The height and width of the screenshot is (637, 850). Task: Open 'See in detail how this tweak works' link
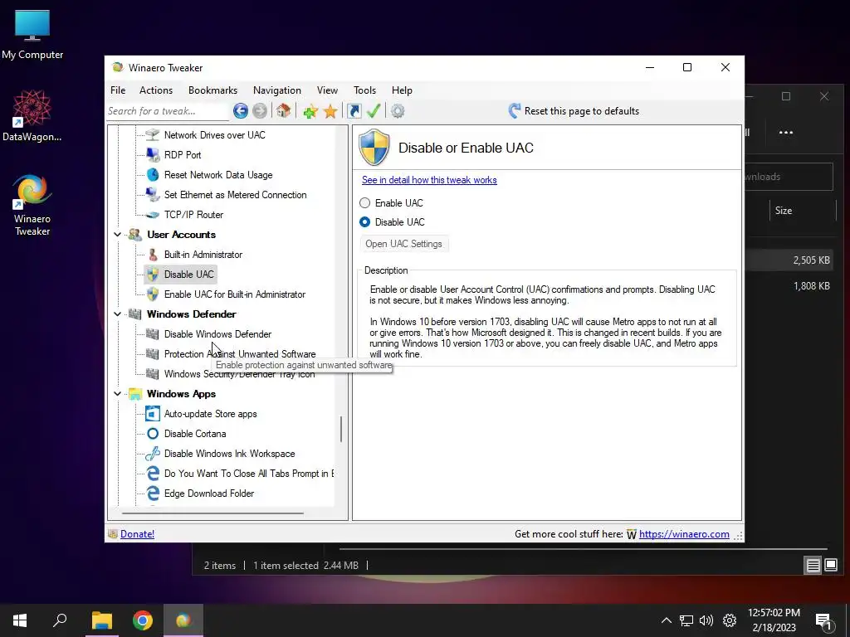(429, 180)
